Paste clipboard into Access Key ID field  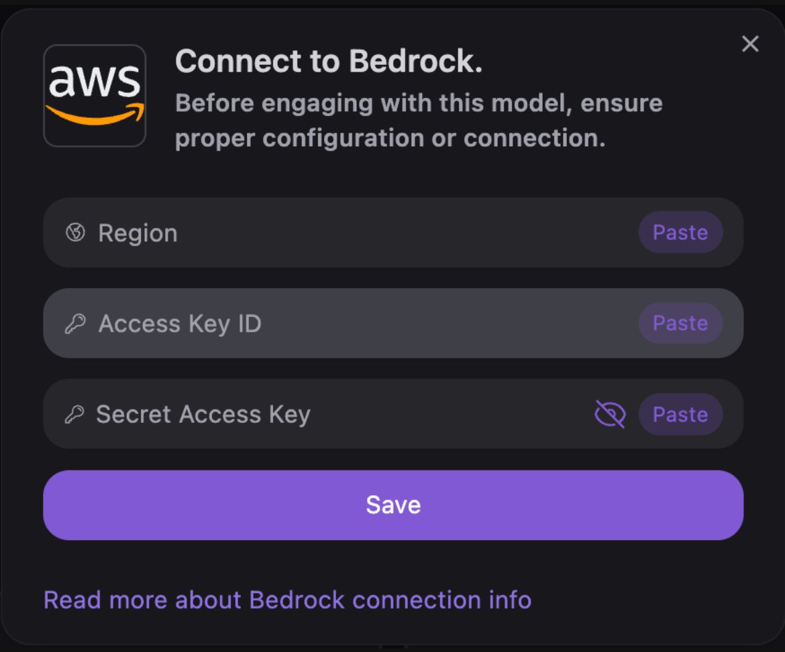click(x=680, y=324)
